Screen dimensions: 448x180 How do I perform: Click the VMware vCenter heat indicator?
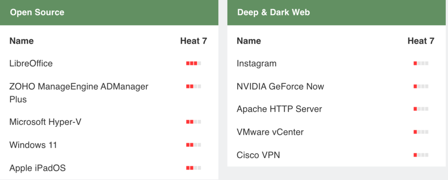pos(421,132)
